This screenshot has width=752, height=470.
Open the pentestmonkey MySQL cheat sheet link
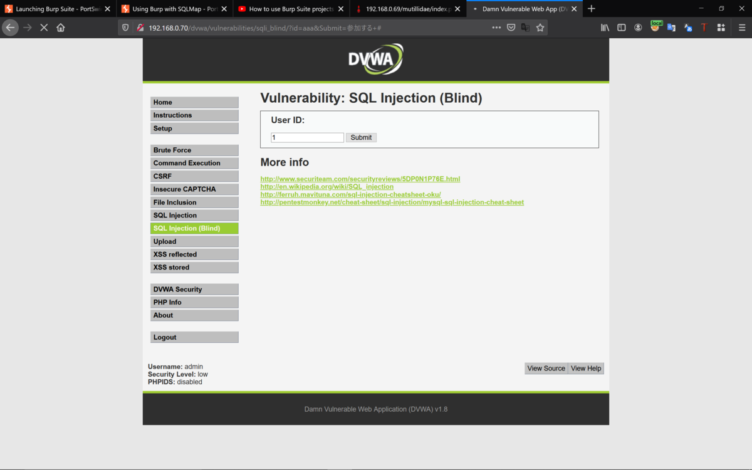(x=392, y=202)
